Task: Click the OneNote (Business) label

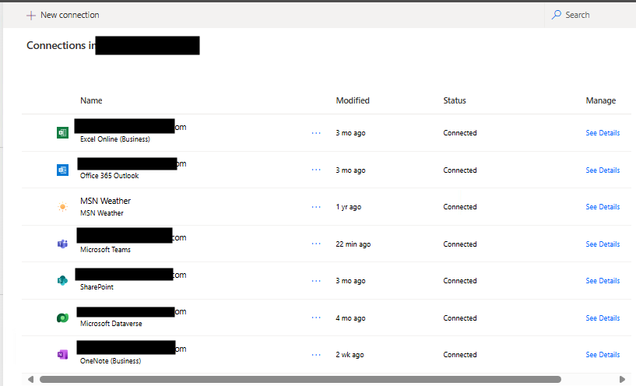Action: point(111,361)
